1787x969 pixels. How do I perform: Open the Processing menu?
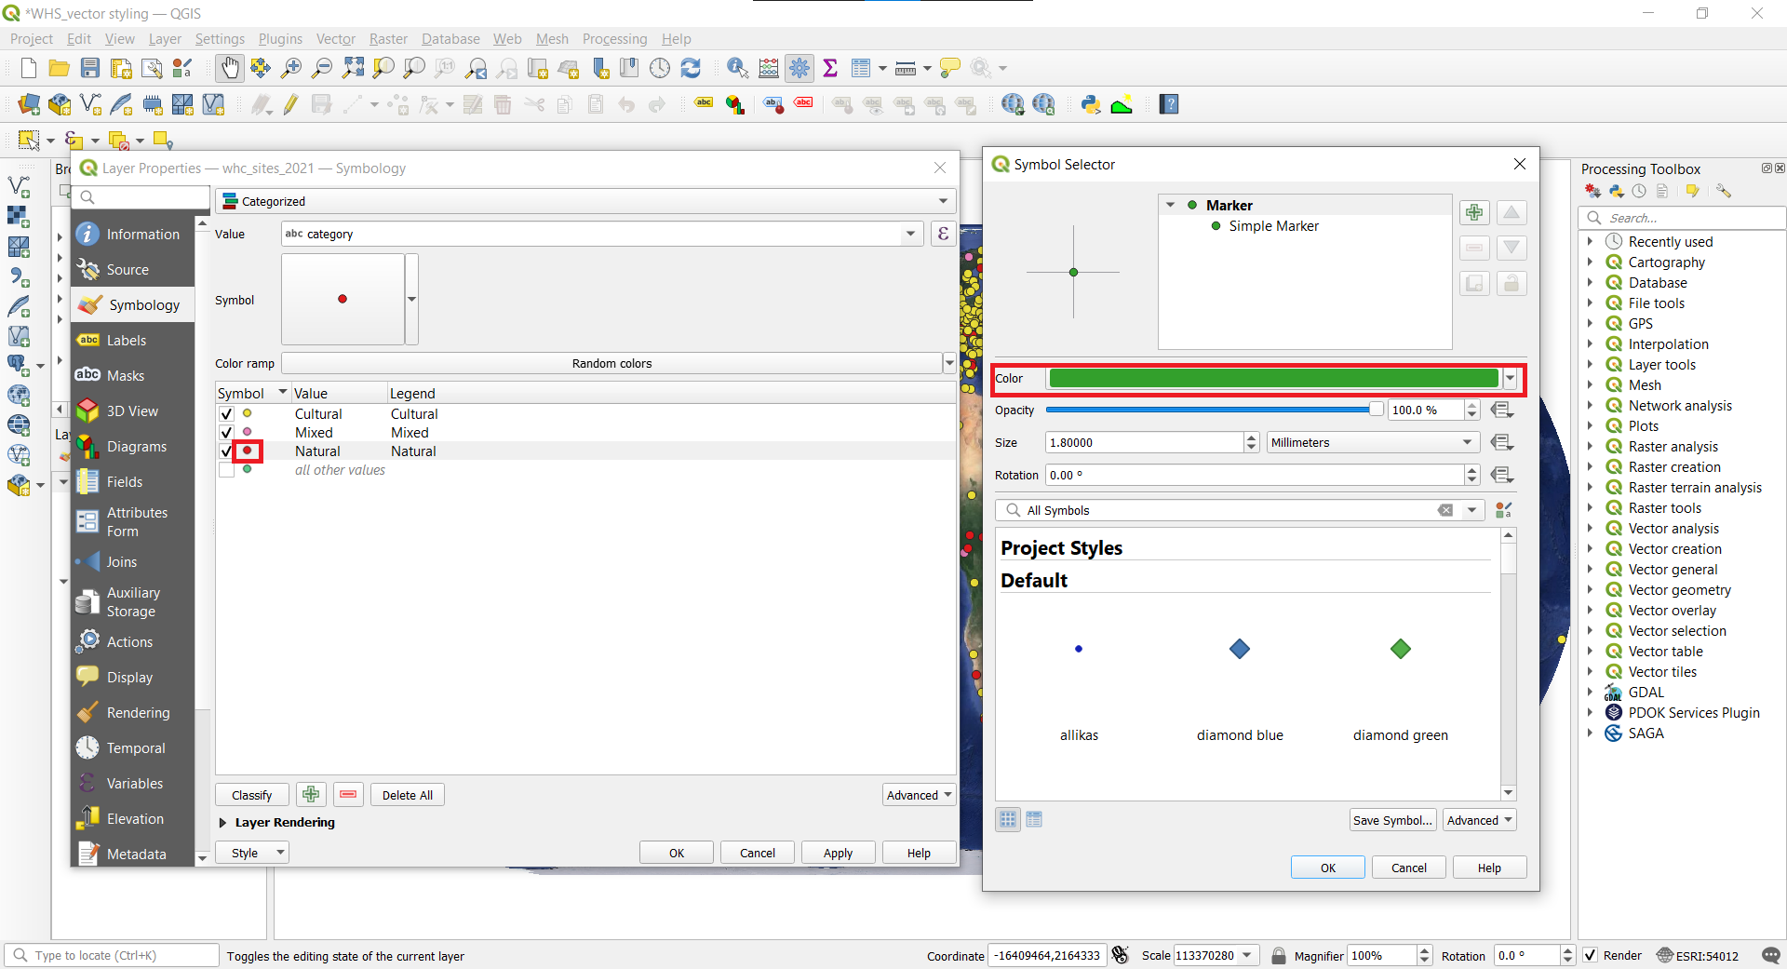tap(614, 39)
